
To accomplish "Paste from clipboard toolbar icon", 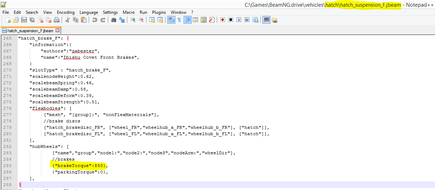I will coord(83,20).
